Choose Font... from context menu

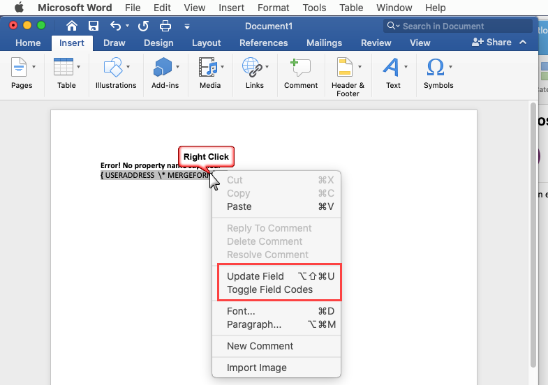(x=276, y=311)
